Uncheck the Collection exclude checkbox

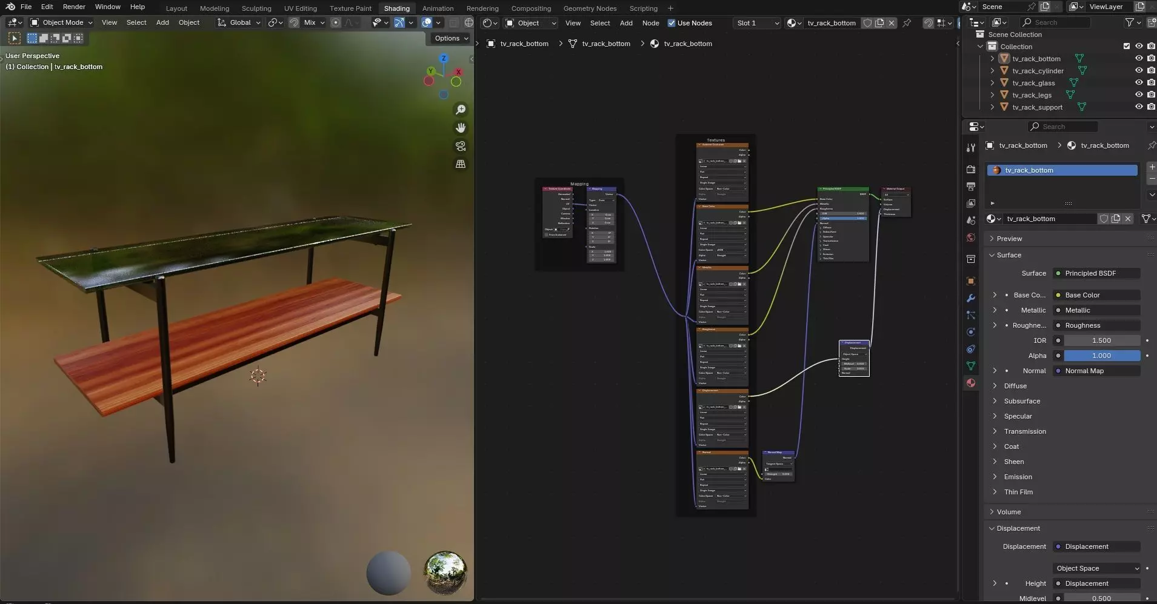(x=1127, y=47)
